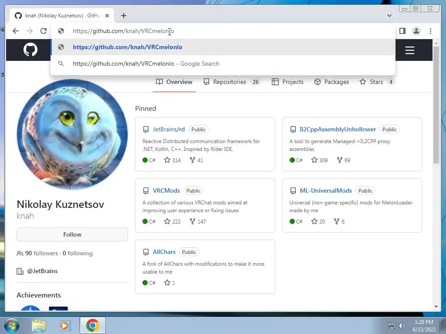
Task: Open the Repositories tab
Action: [x=231, y=82]
